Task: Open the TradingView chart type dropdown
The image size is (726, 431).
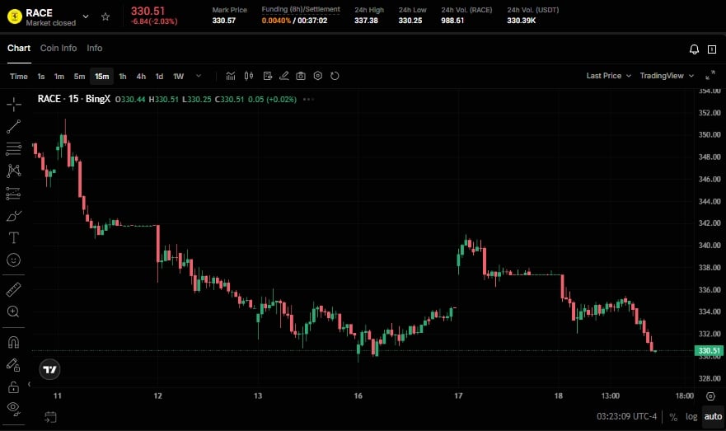Action: 666,76
